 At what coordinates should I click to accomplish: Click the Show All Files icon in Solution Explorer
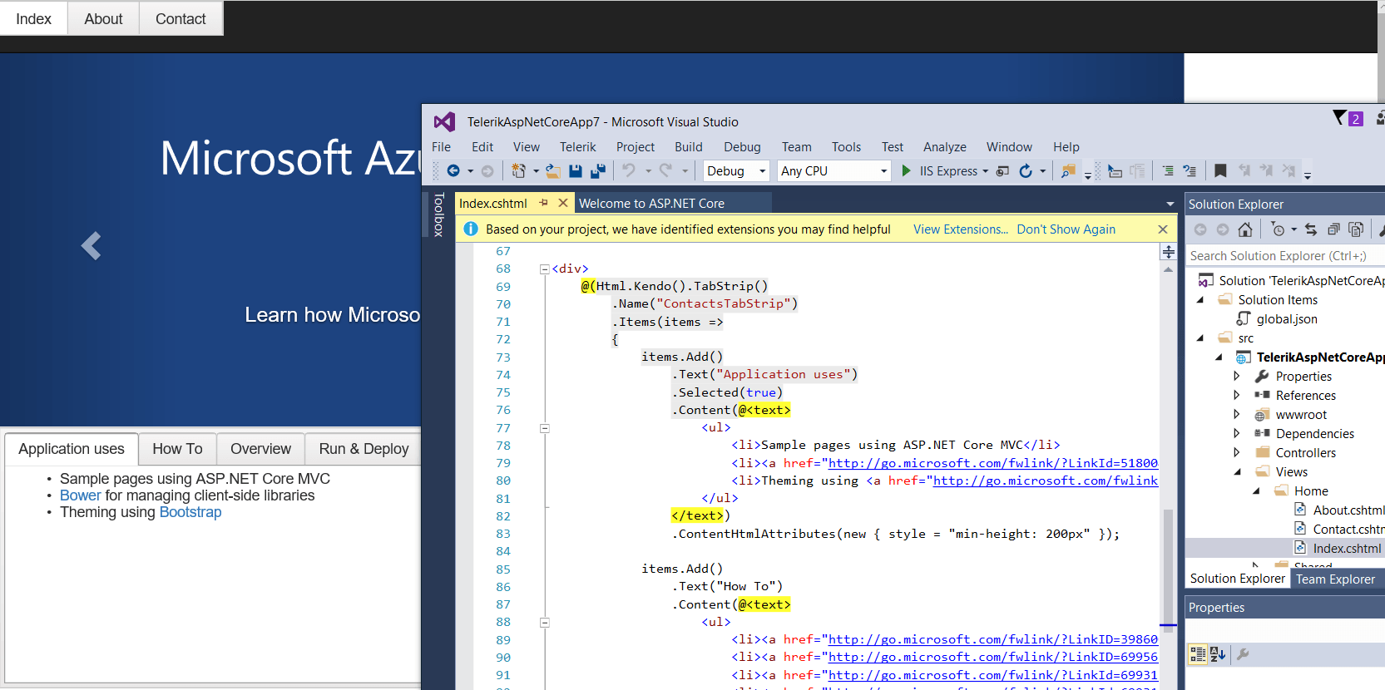[x=1356, y=229]
